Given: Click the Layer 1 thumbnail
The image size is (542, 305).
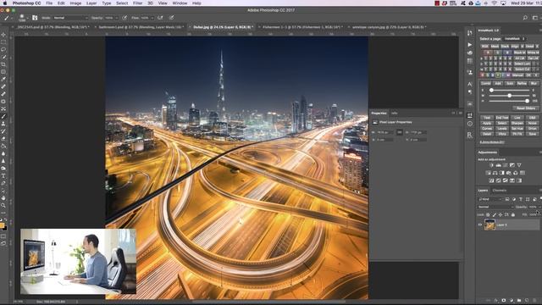Looking at the screenshot, I should [489, 225].
